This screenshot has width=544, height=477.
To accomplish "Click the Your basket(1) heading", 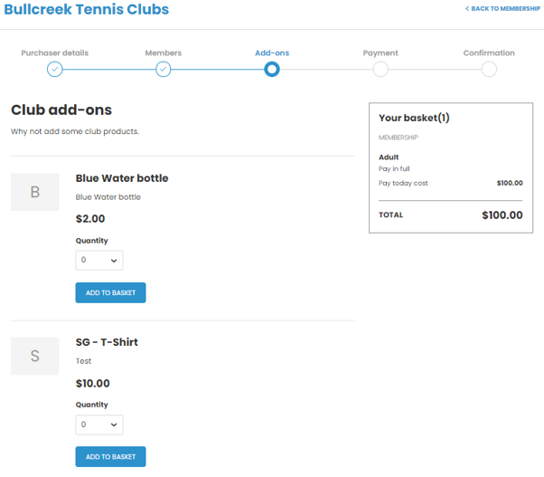I will [414, 118].
